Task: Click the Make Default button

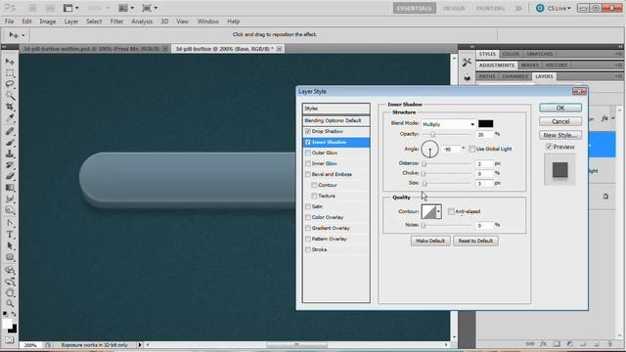Action: click(x=430, y=242)
